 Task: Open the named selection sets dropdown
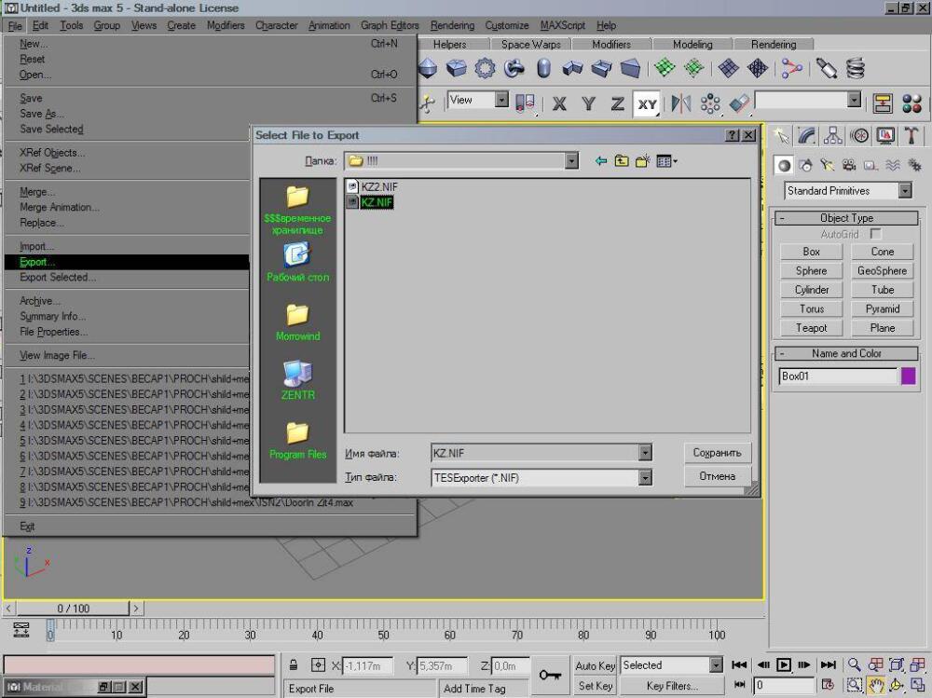click(854, 100)
